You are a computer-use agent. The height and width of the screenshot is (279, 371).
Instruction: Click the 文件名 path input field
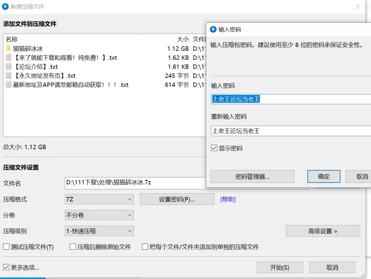135,183
